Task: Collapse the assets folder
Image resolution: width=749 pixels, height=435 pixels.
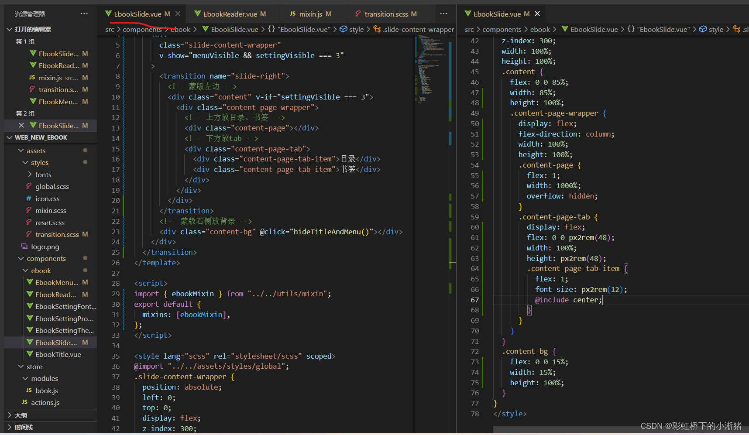Action: (x=21, y=151)
